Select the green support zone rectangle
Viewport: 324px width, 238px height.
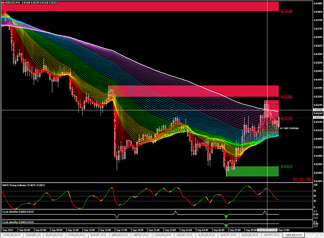point(252,171)
